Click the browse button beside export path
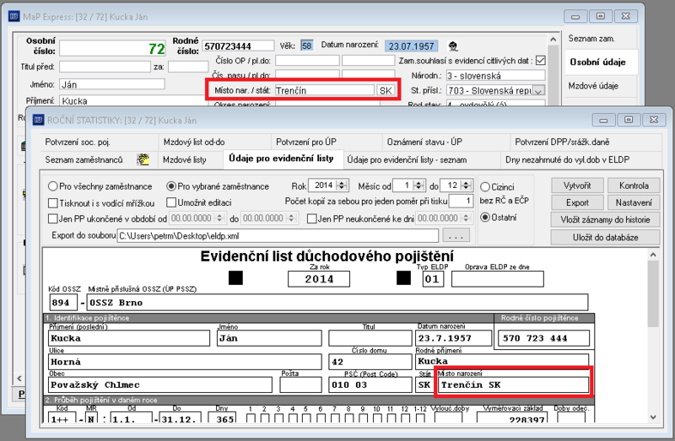The image size is (675, 441). [x=456, y=236]
